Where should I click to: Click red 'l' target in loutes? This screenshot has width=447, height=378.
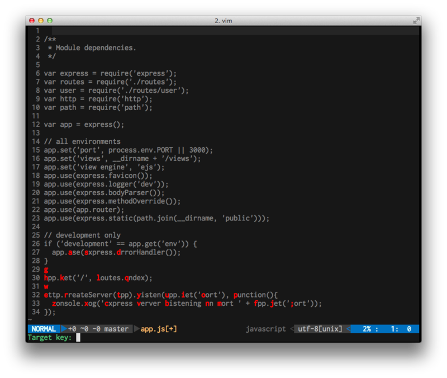click(x=98, y=277)
